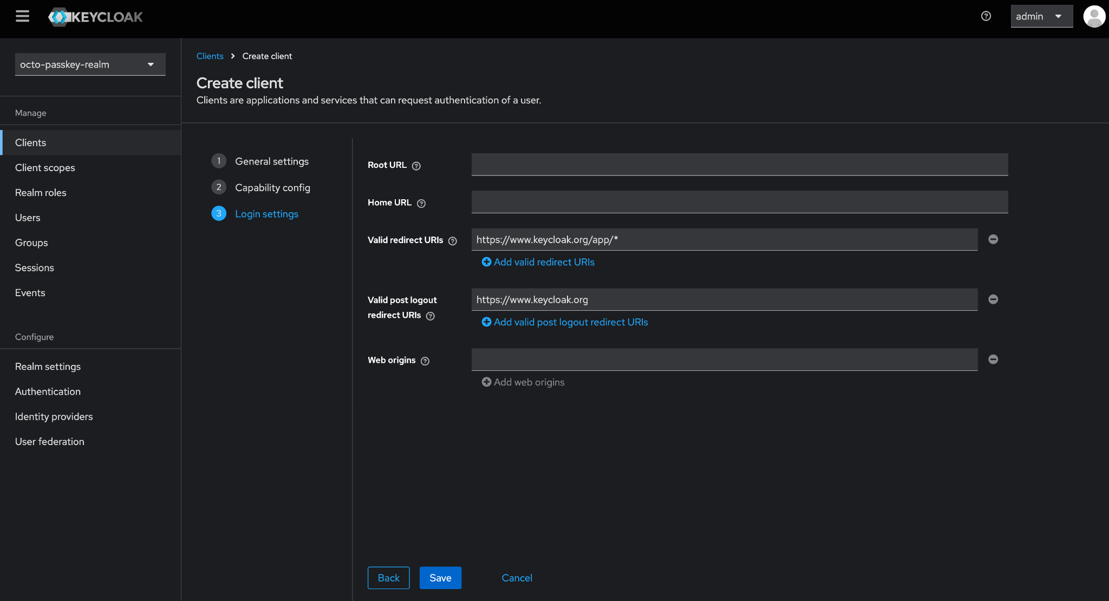
Task: Open Client scopes in sidebar
Action: (x=45, y=168)
